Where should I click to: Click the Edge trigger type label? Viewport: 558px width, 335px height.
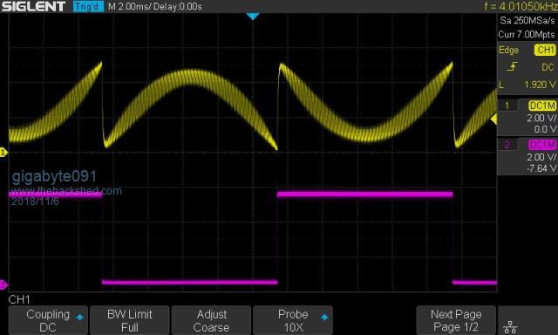pyautogui.click(x=508, y=51)
